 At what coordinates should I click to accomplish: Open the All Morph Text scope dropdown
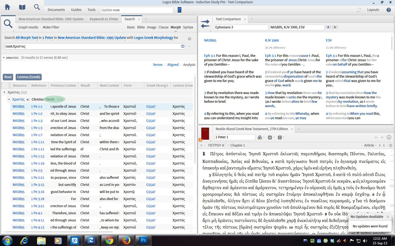(x=27, y=38)
